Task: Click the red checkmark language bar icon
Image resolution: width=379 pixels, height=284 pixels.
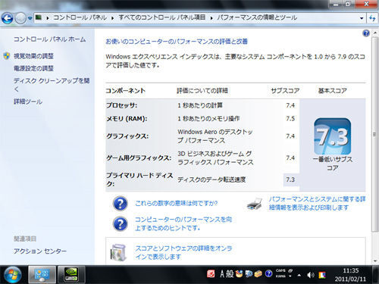Action: [x=211, y=274]
